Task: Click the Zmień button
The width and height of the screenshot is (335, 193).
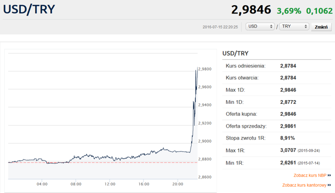Action: (x=321, y=27)
